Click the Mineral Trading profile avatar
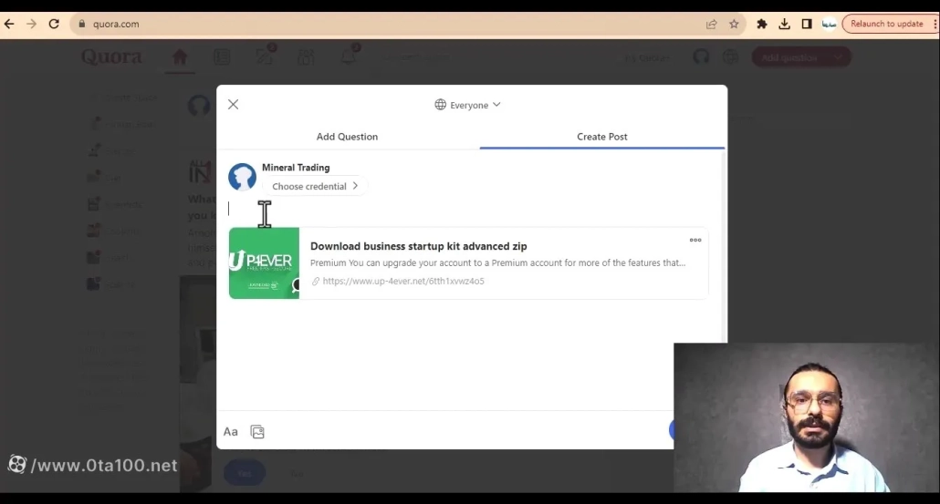 click(242, 177)
